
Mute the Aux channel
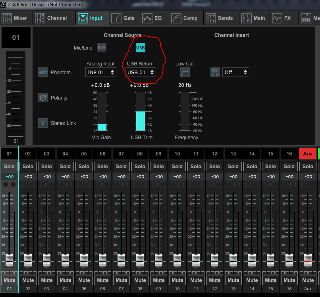pyautogui.click(x=308, y=280)
